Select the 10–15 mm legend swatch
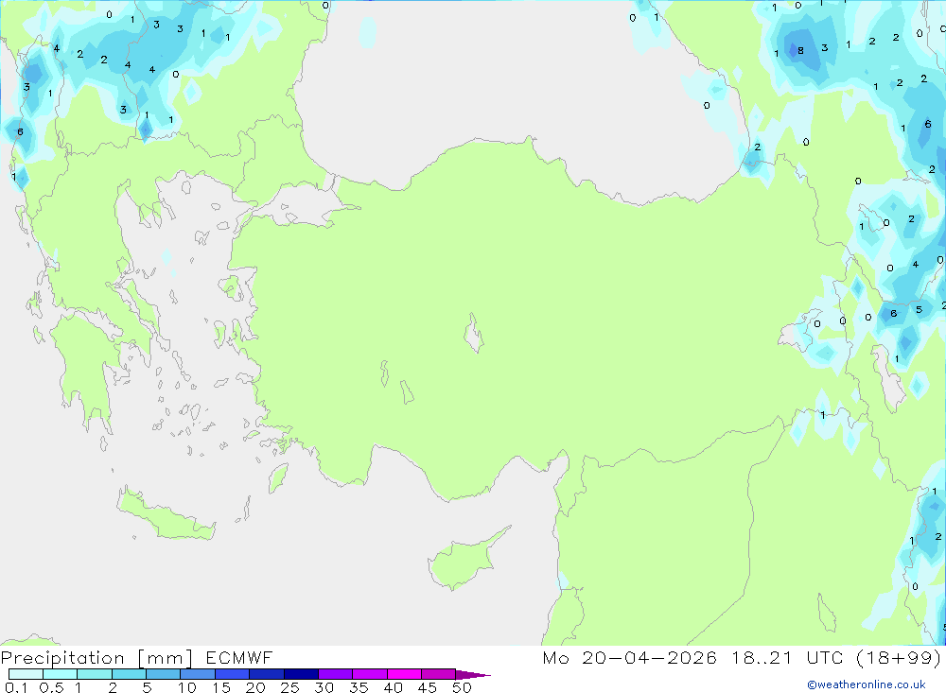This screenshot has height=693, width=946. (198, 674)
